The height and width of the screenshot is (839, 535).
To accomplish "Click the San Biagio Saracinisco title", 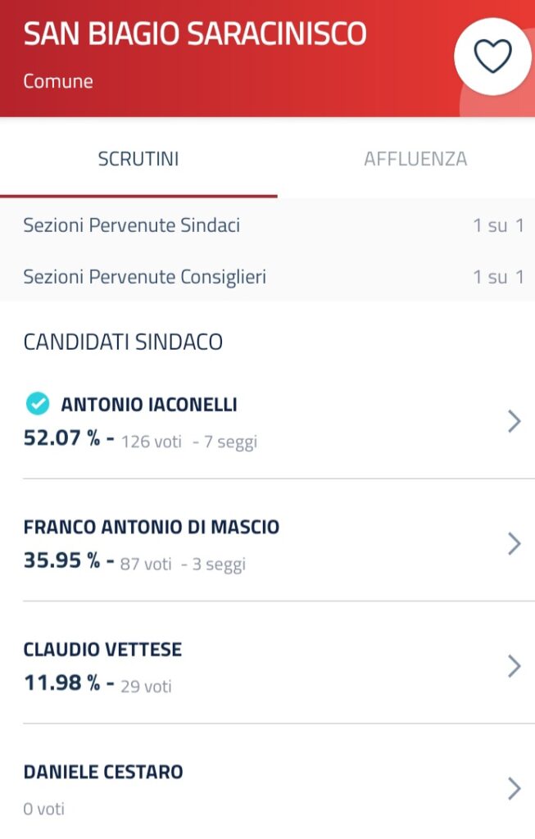I will pos(195,34).
